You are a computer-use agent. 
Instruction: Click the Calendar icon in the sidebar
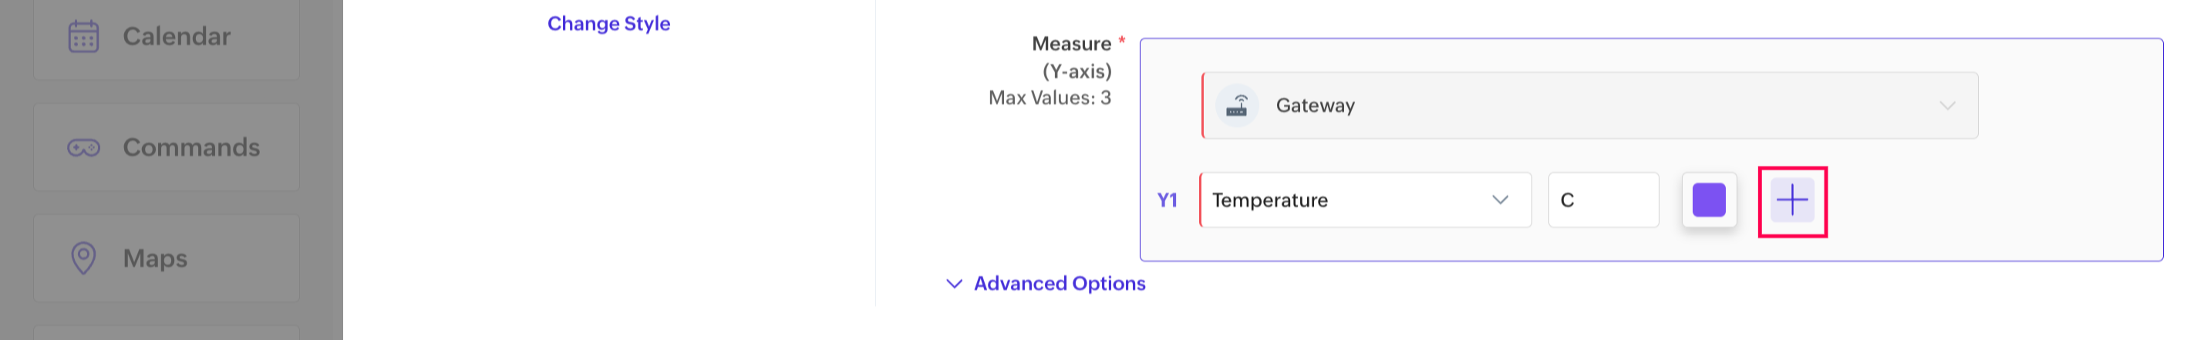click(83, 37)
